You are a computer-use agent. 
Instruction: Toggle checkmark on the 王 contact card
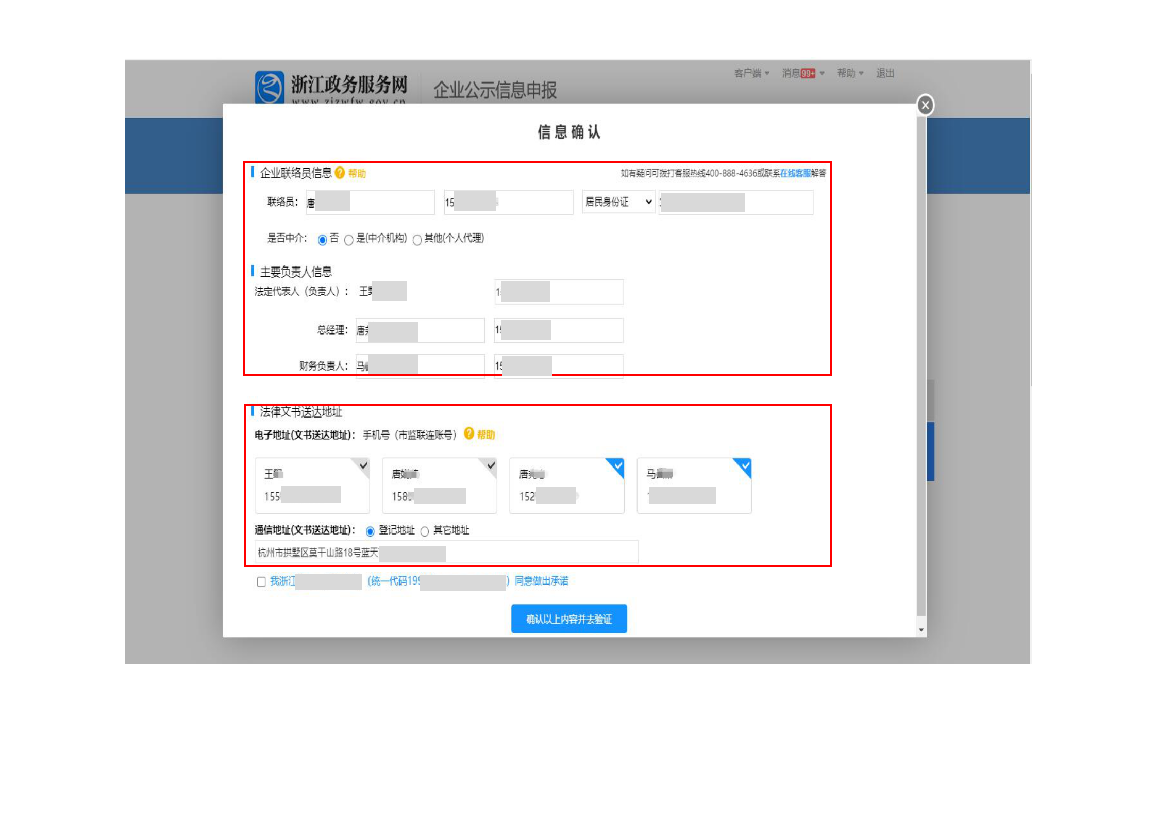pyautogui.click(x=363, y=466)
